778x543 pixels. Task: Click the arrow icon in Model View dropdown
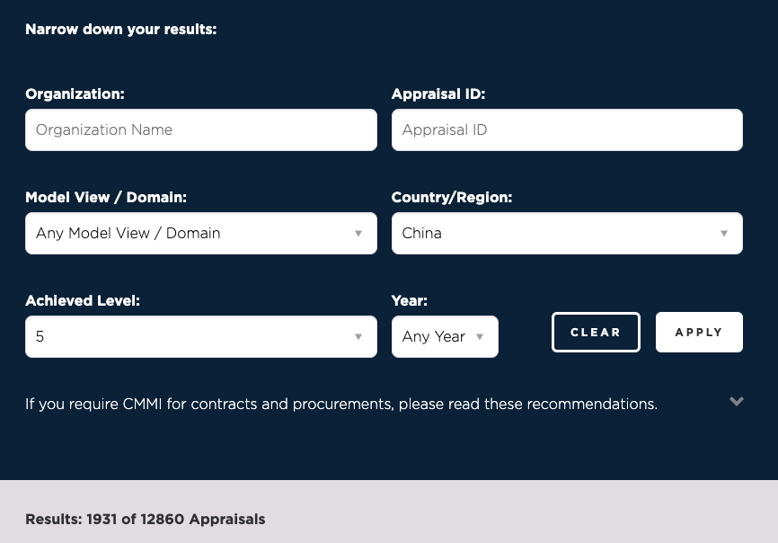click(358, 234)
